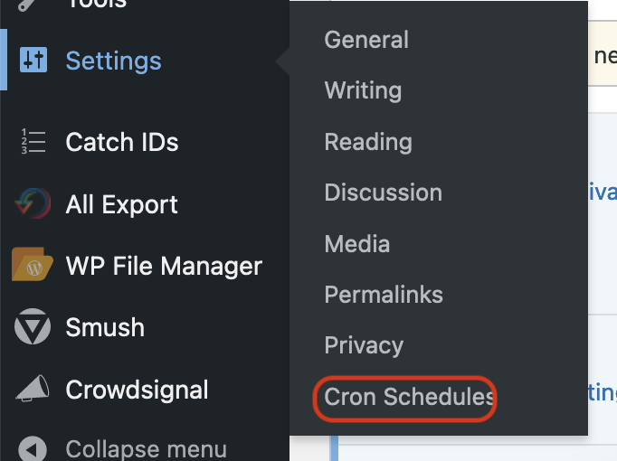Image resolution: width=617 pixels, height=461 pixels.
Task: Go to Discussion settings
Action: click(384, 193)
